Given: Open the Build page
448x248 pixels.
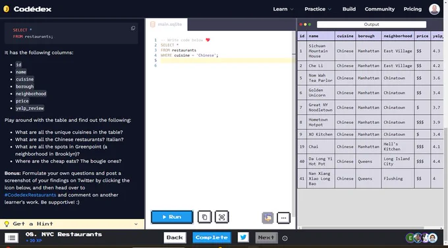Looking at the screenshot, I should 349,9.
